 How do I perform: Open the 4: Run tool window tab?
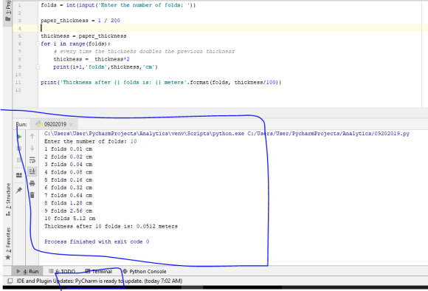click(x=27, y=271)
